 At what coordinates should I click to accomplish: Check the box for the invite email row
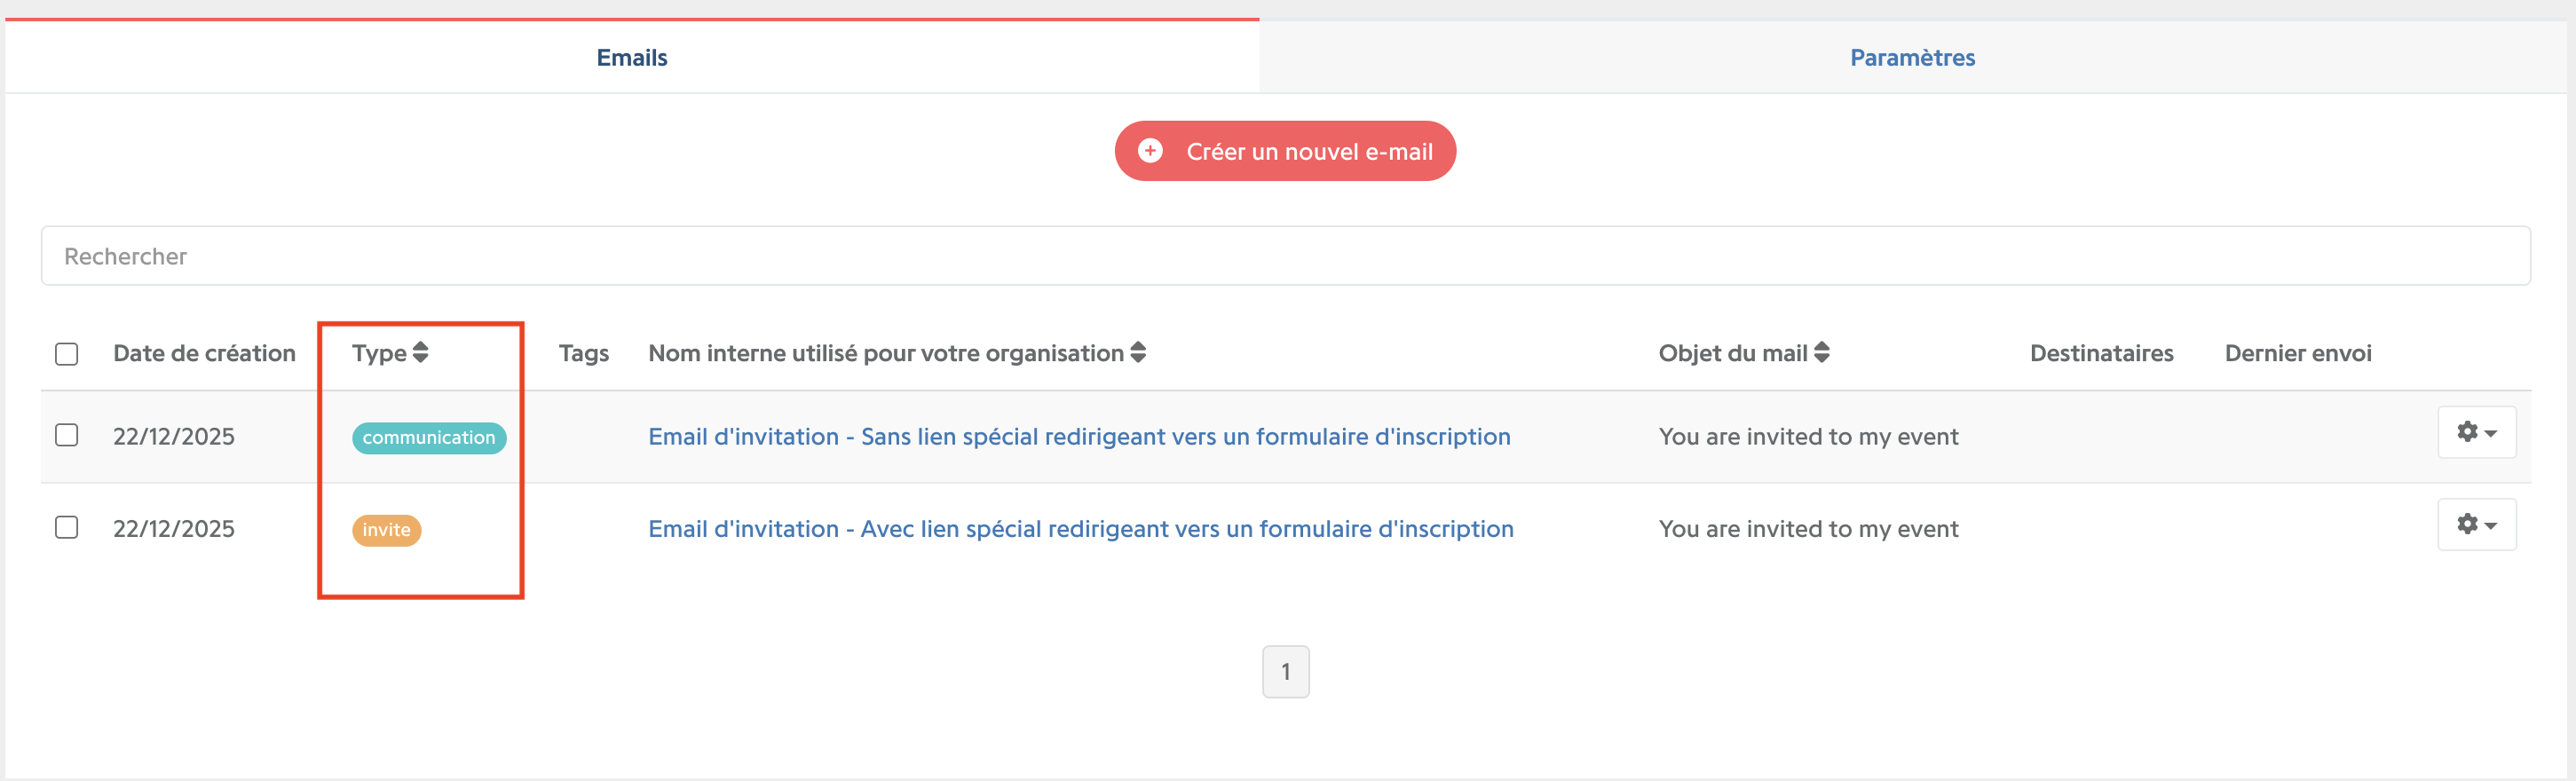[67, 527]
